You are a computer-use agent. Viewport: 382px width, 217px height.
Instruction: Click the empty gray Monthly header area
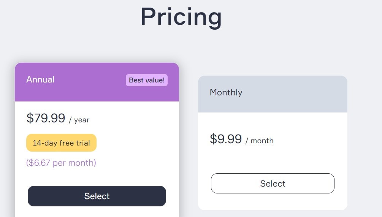pyautogui.click(x=296, y=93)
